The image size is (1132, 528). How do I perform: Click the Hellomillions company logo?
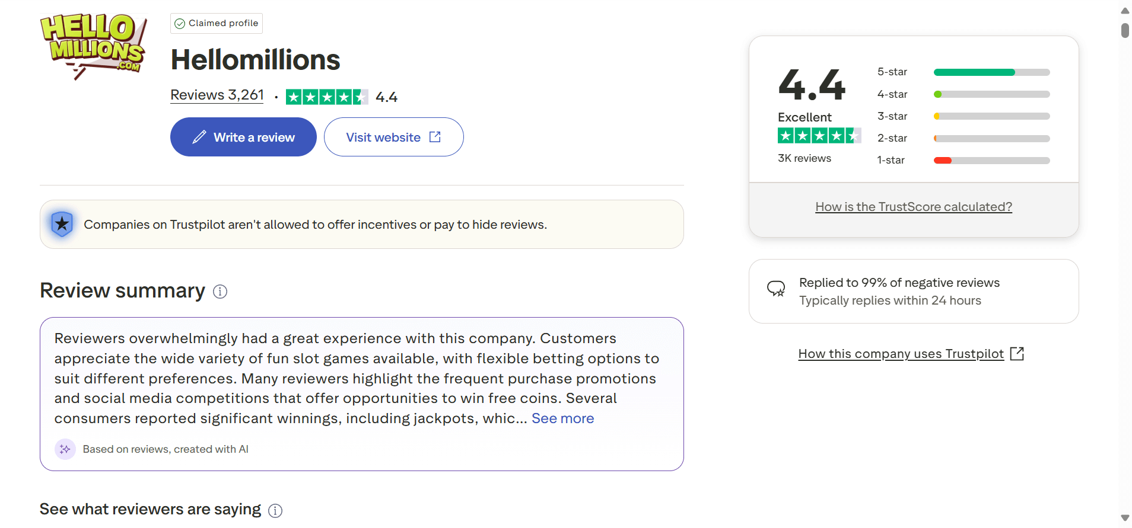coord(93,46)
